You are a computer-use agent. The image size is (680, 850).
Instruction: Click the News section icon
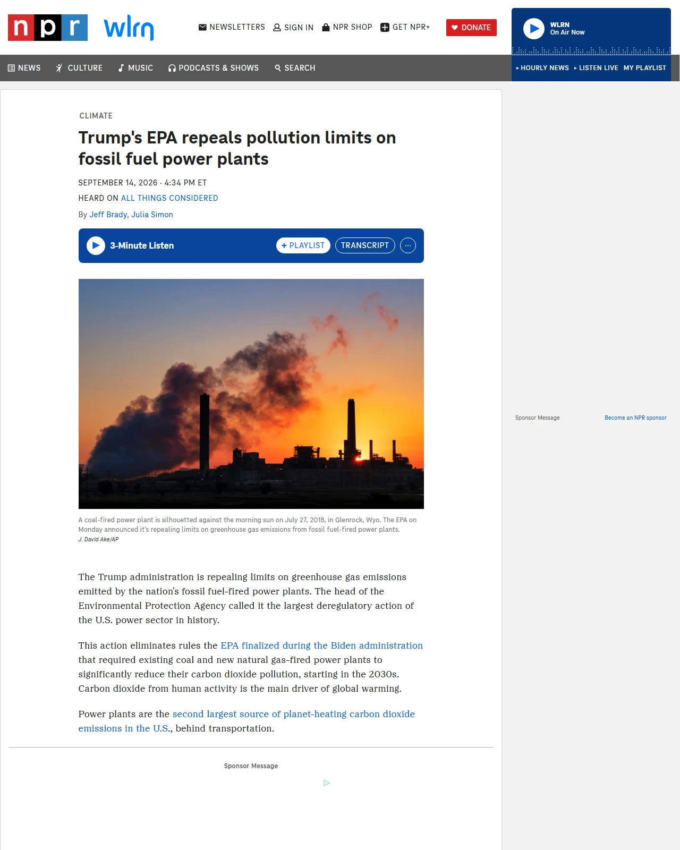(11, 68)
